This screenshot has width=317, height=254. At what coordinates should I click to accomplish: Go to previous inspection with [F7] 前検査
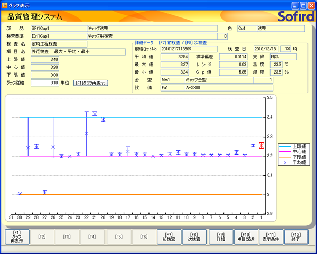click(169, 237)
